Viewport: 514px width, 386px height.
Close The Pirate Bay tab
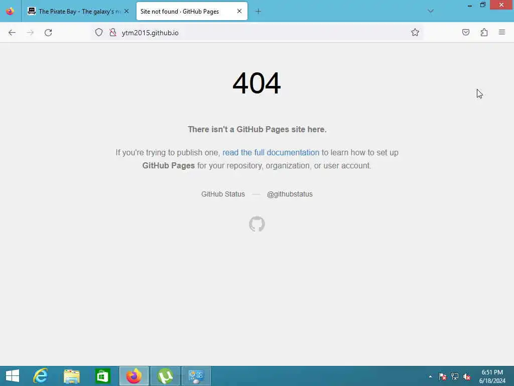coord(126,11)
